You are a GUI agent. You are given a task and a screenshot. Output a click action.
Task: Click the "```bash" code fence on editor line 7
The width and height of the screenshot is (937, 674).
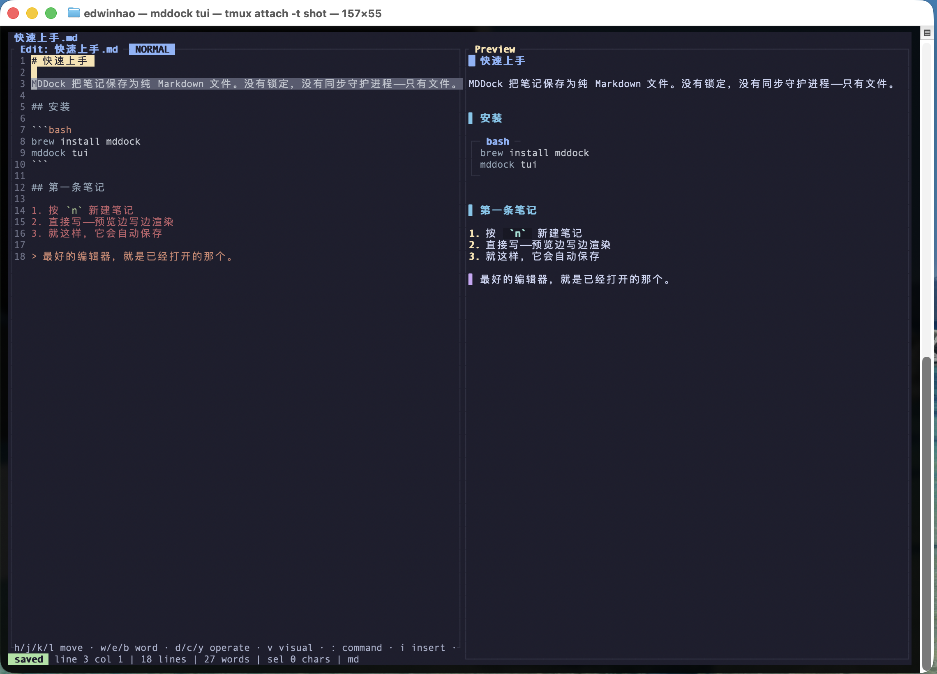52,130
